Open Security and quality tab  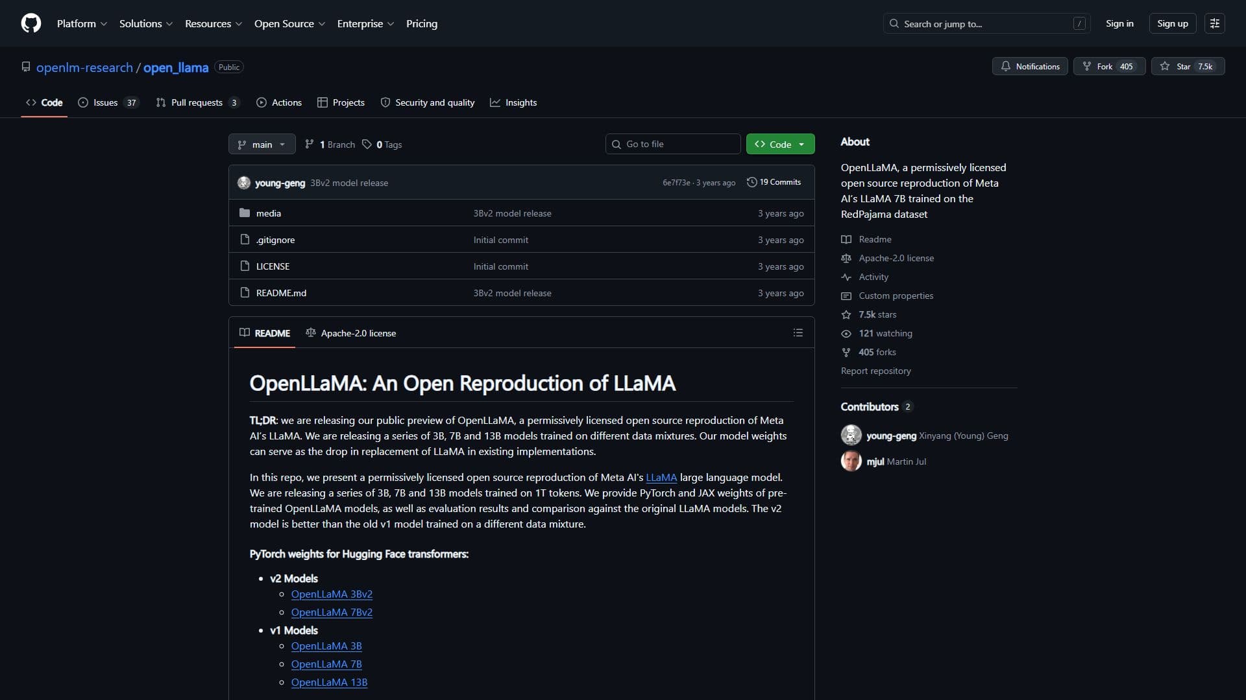[428, 102]
